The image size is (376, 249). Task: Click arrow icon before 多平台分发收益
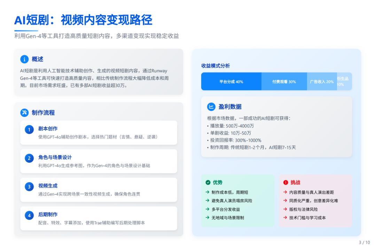(x=207, y=209)
